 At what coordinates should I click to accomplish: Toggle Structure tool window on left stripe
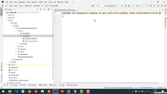coord(2,78)
